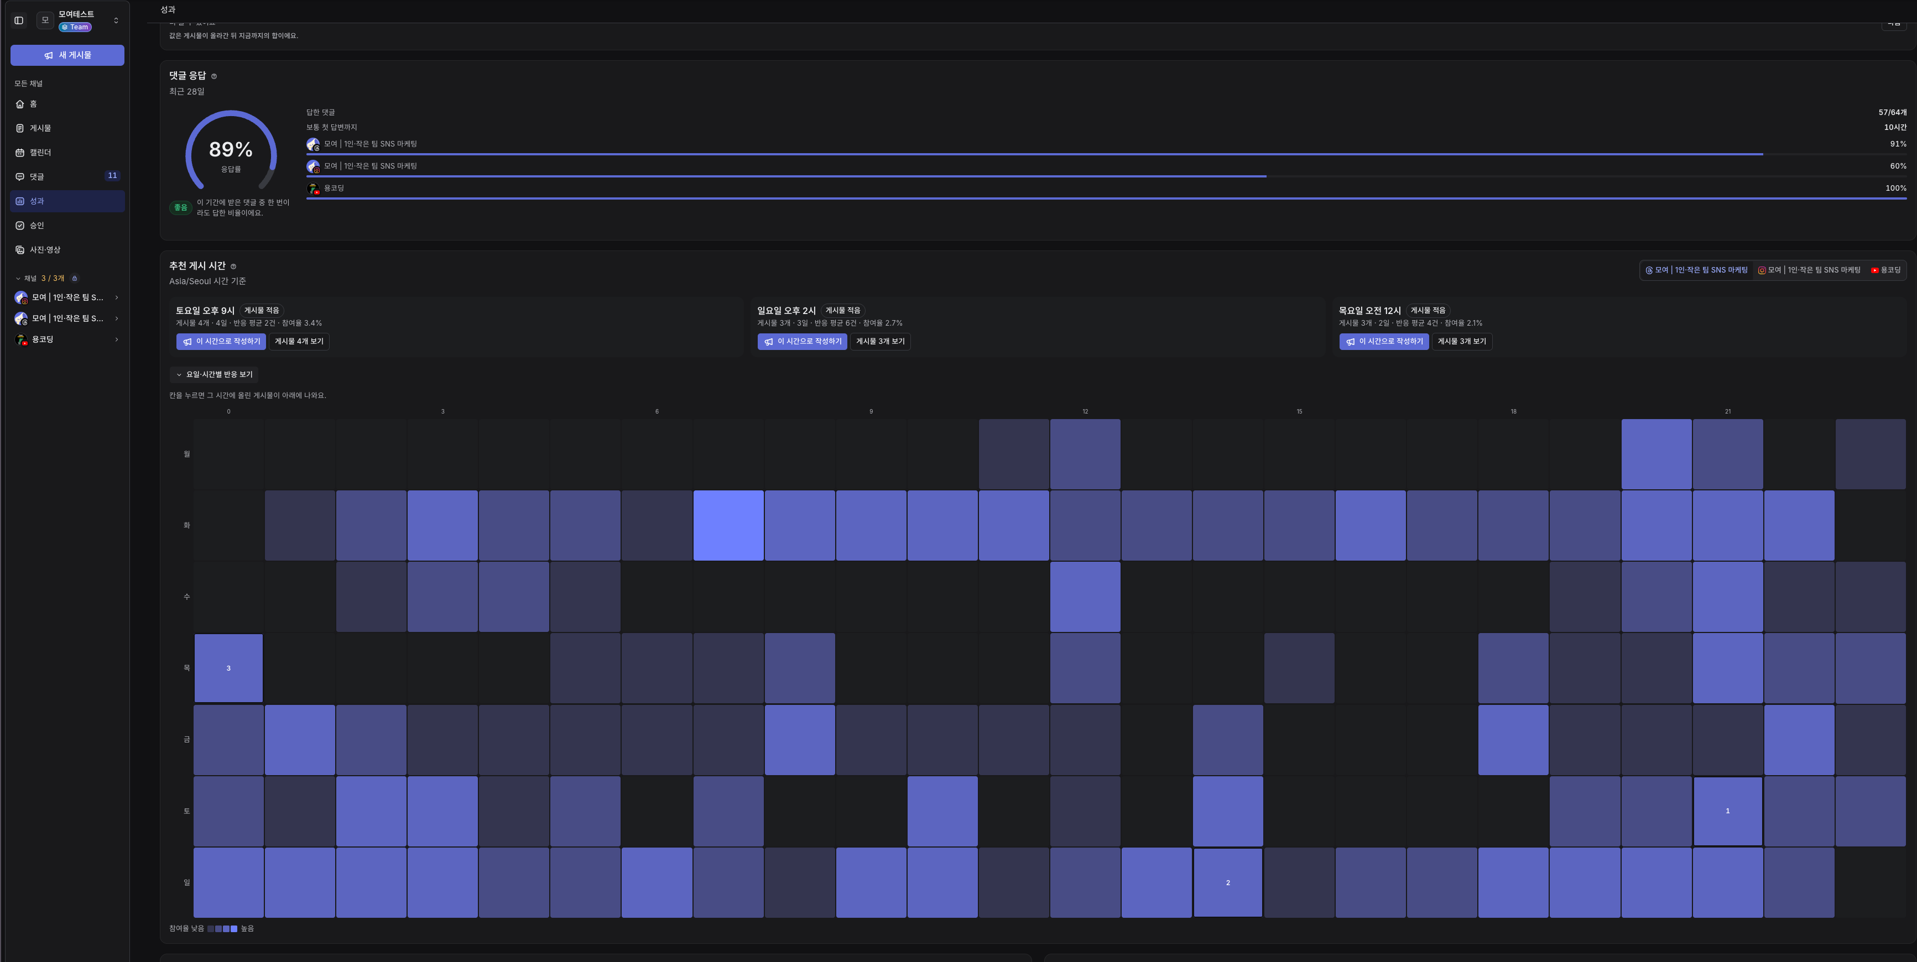
Task: Expand the 용코딩 channel chevron in sidebar
Action: (x=117, y=339)
